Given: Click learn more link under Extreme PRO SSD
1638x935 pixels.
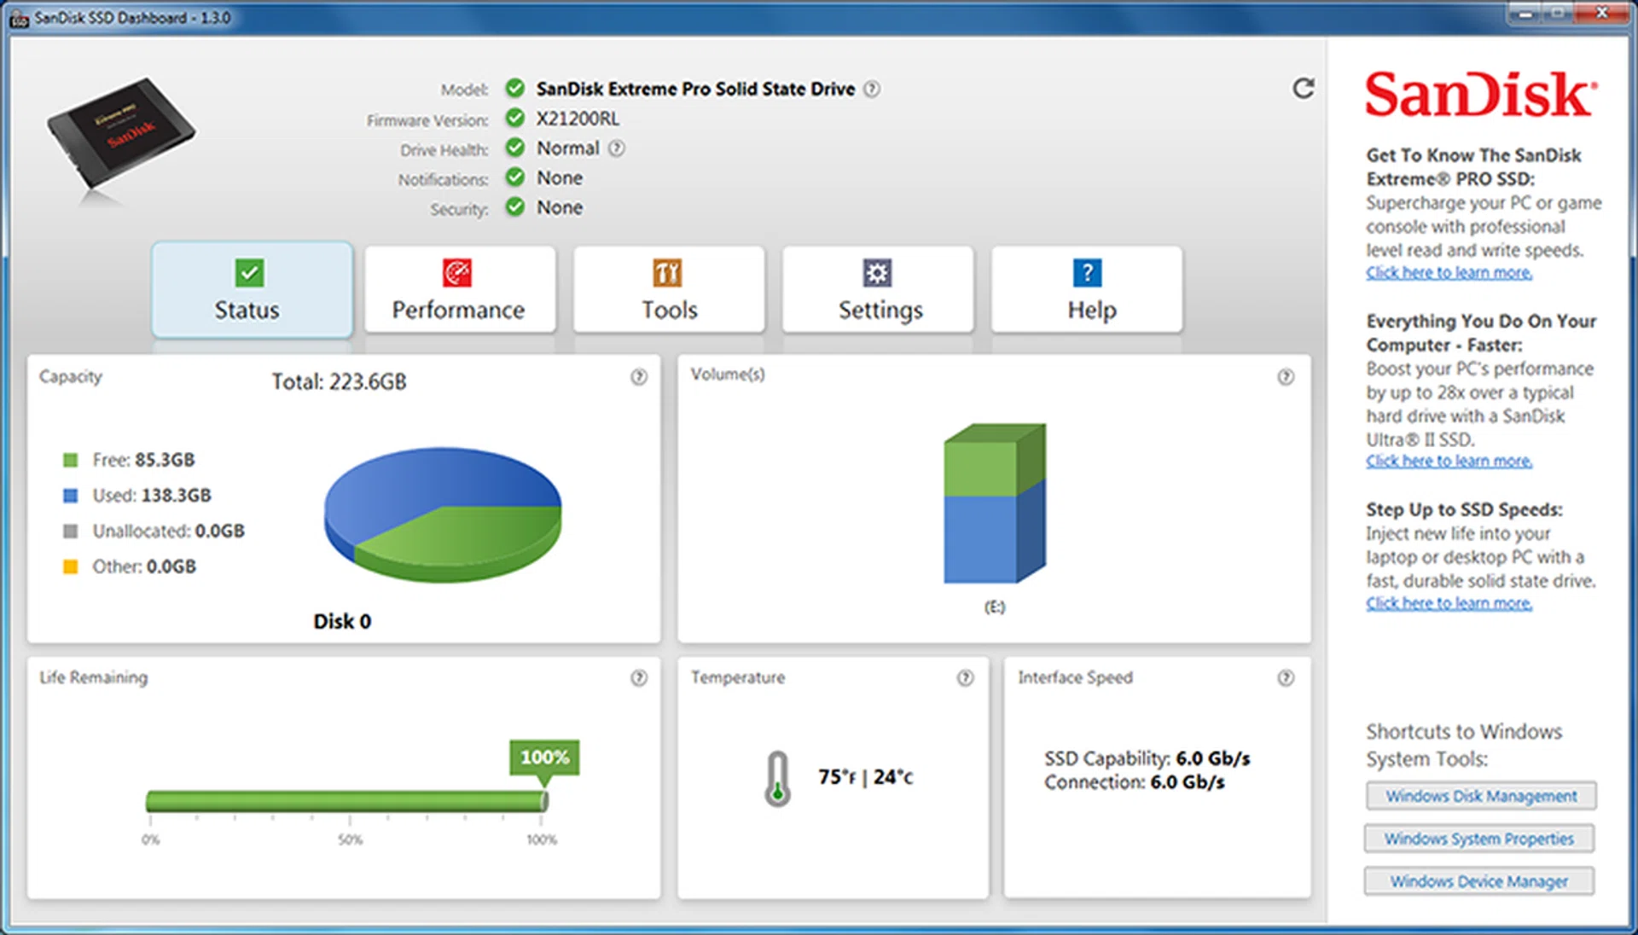Looking at the screenshot, I should coord(1449,273).
